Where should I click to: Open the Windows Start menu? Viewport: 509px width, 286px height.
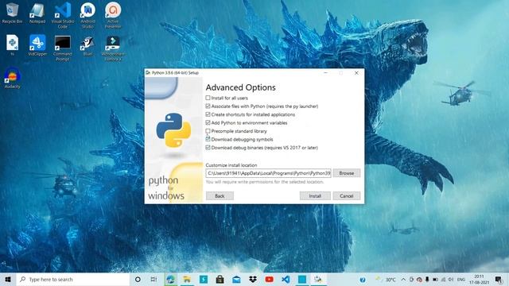[x=8, y=279]
